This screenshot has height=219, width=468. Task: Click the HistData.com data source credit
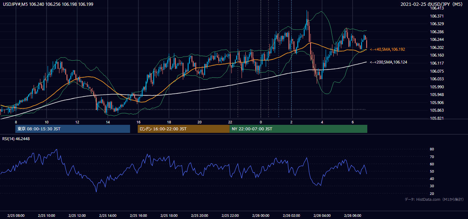click(434, 199)
